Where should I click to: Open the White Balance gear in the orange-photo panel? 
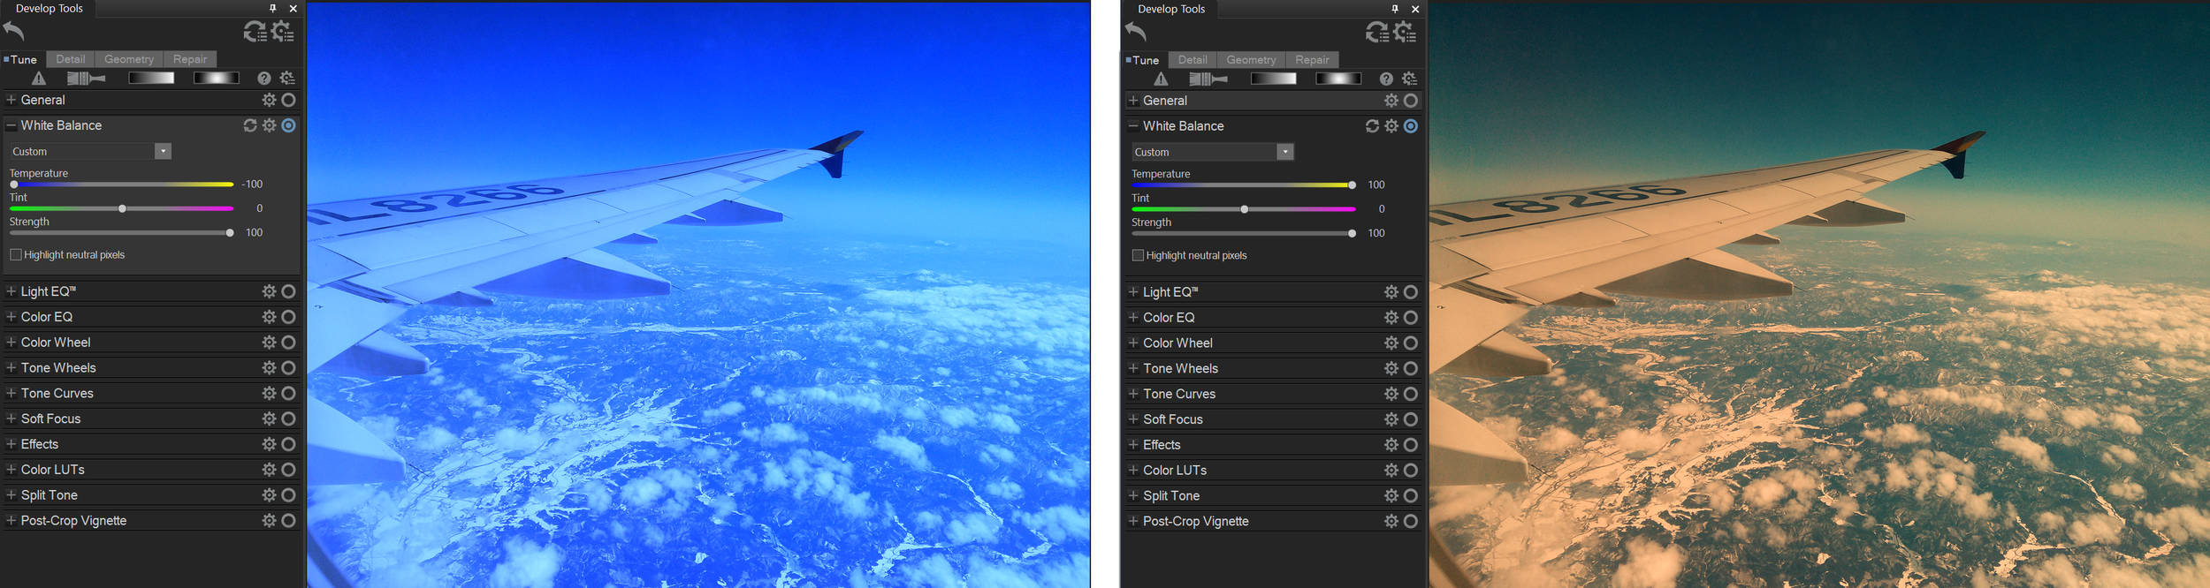[x=1391, y=126]
